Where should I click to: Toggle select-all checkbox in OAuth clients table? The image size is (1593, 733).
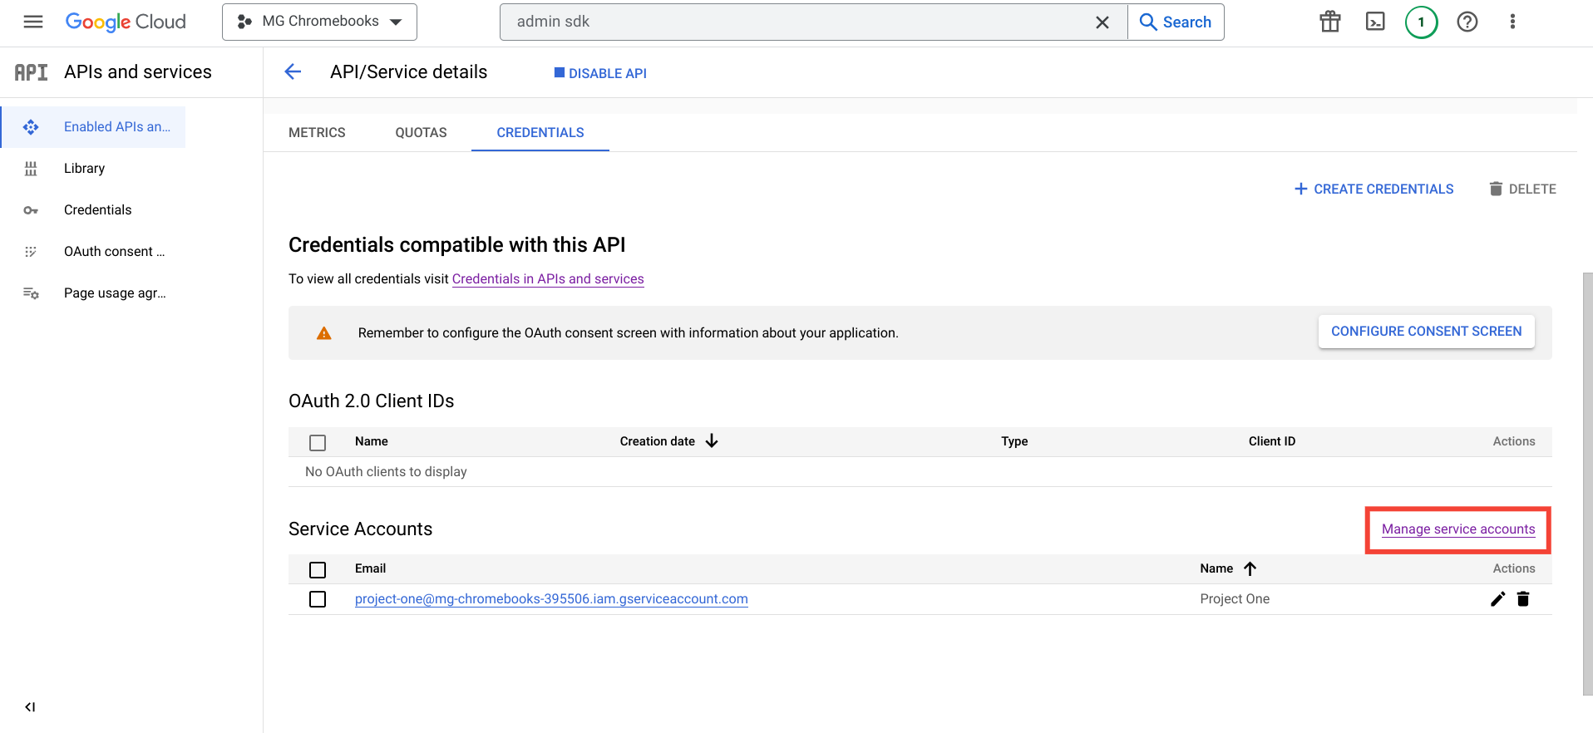[318, 443]
